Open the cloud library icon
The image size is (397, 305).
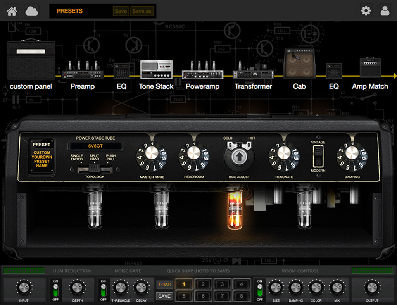pos(32,11)
